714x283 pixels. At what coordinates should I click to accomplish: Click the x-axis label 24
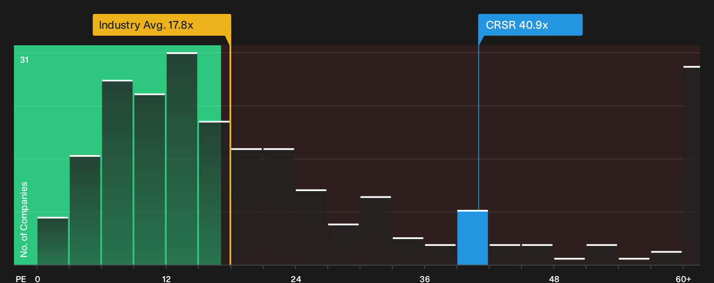296,279
